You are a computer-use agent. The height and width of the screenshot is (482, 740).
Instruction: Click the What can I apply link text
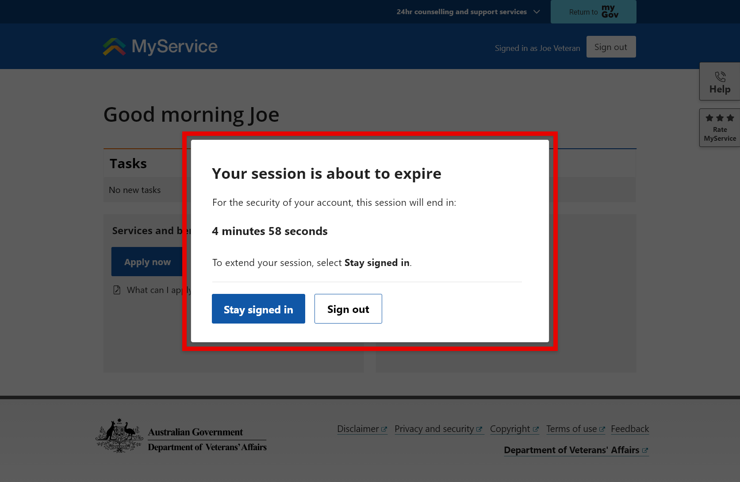[x=159, y=290]
